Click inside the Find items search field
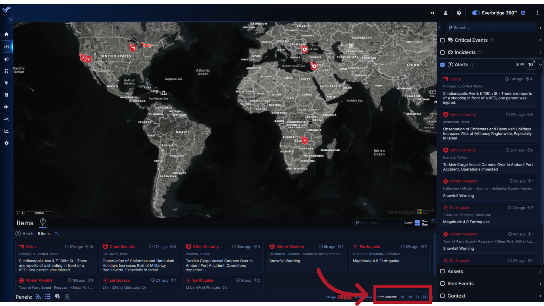The image size is (544, 306). pos(378,223)
